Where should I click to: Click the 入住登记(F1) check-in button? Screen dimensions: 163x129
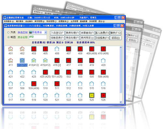[x=57, y=33]
